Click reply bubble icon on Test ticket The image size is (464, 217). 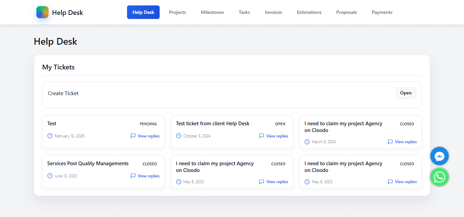pos(133,136)
